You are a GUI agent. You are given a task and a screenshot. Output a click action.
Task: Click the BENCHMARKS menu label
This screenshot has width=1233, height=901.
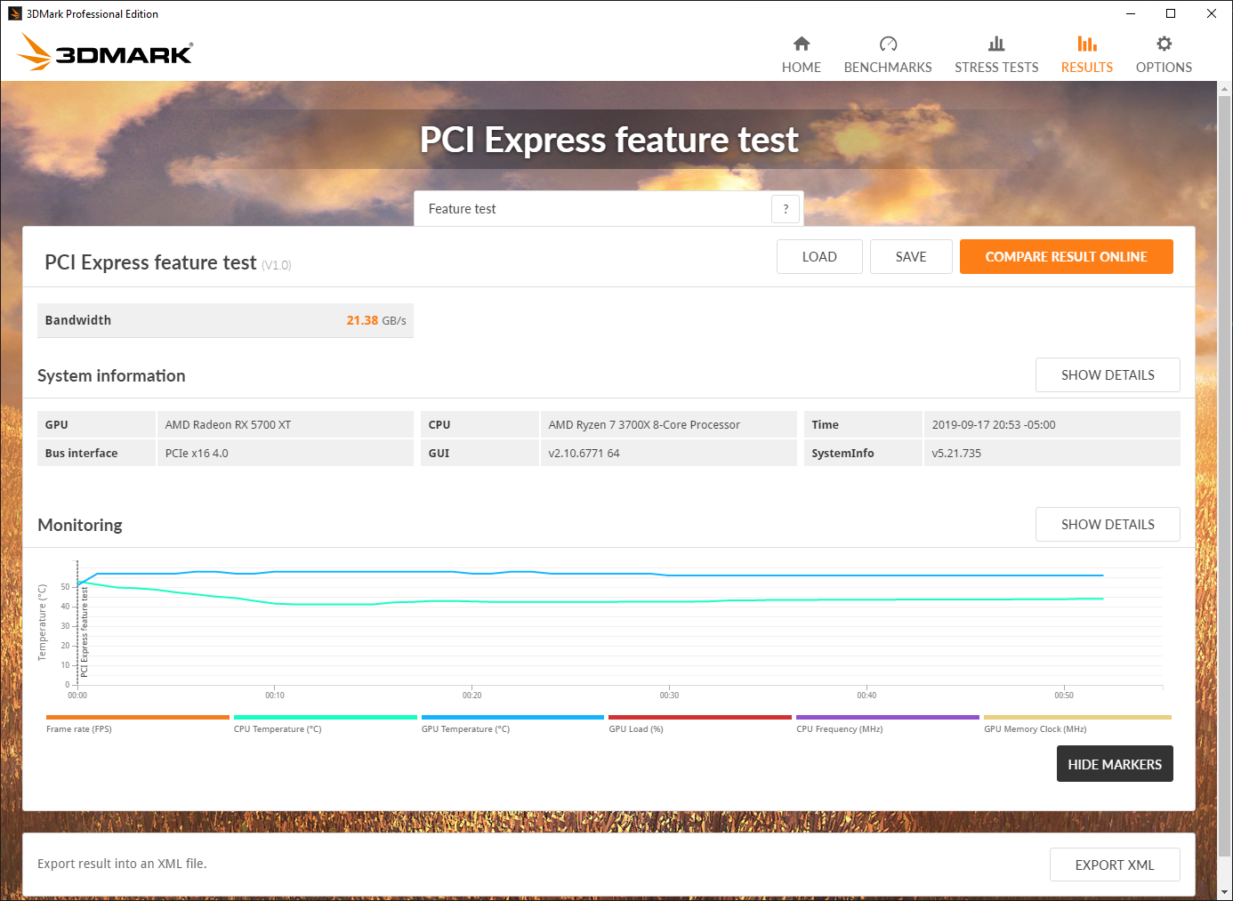pos(888,68)
